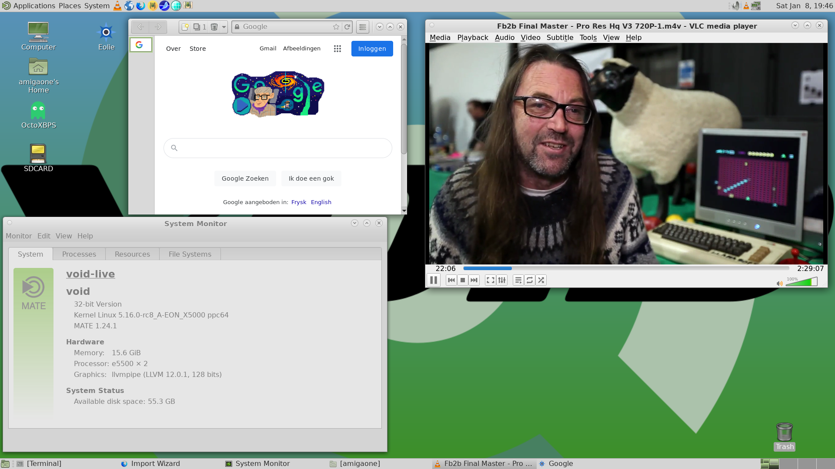Show the browser open pages counter
The image size is (835, 469).
click(200, 27)
